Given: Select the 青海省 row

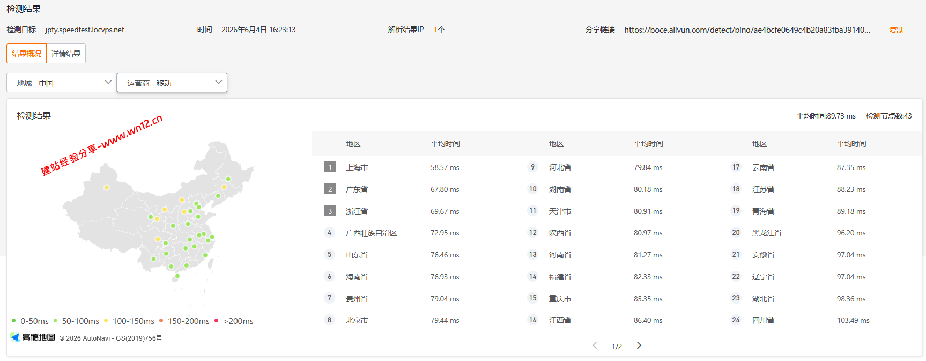Looking at the screenshot, I should click(820, 211).
